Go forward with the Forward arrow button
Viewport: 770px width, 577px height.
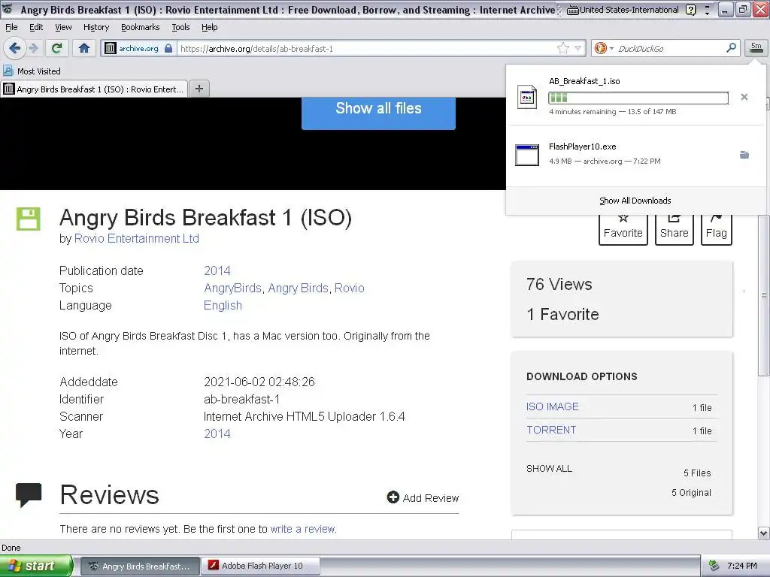(33, 48)
